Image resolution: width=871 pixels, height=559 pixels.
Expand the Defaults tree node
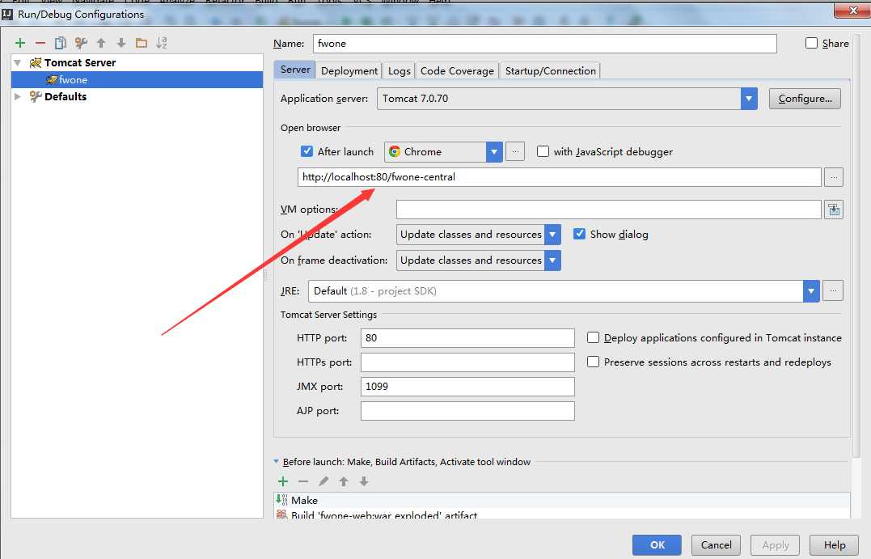pyautogui.click(x=18, y=97)
